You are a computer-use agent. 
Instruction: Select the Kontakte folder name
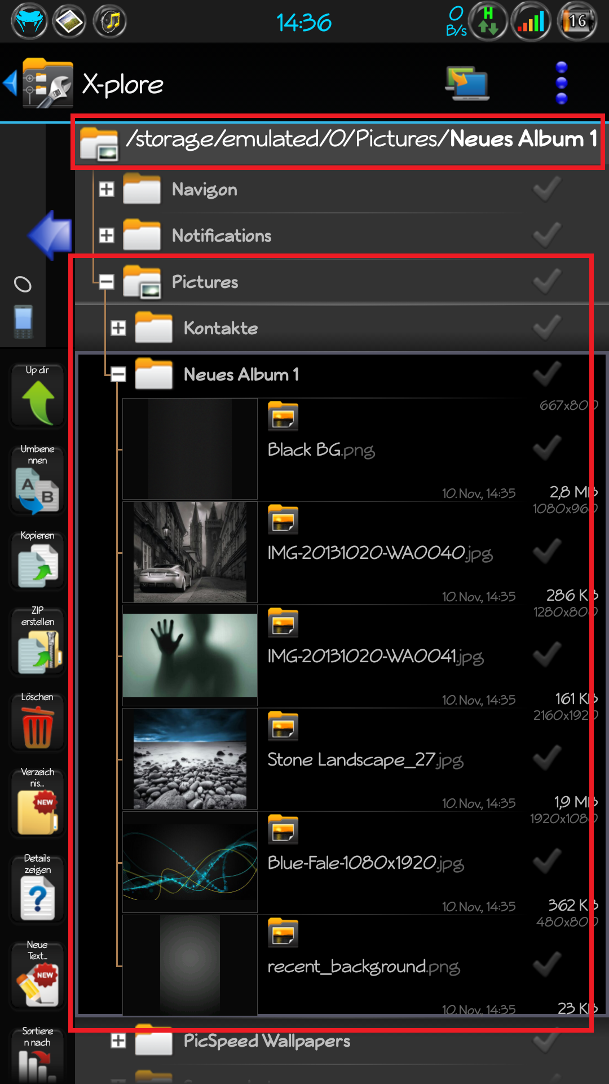[220, 328]
